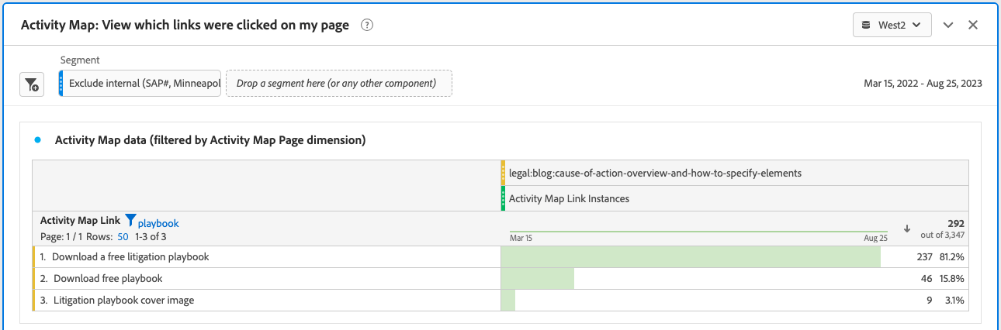This screenshot has height=330, width=1001.
Task: Click the blue dot beside Activity Map data
Action: click(x=37, y=140)
